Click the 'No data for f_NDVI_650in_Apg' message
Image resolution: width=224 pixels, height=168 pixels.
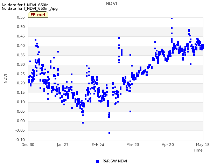[30, 8]
